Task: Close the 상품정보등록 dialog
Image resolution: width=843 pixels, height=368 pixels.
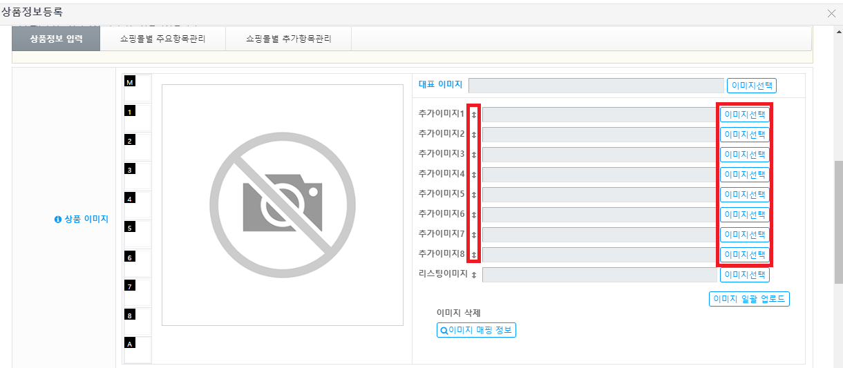Action: [831, 13]
